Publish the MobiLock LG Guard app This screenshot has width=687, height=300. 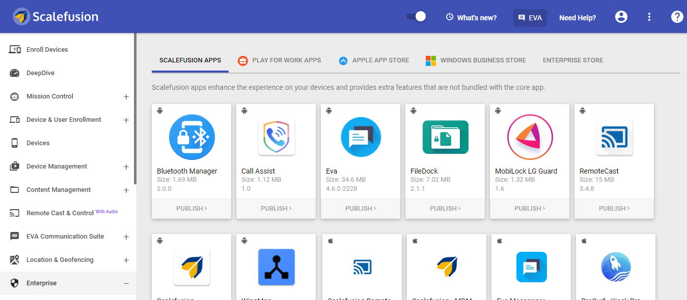pyautogui.click(x=530, y=209)
